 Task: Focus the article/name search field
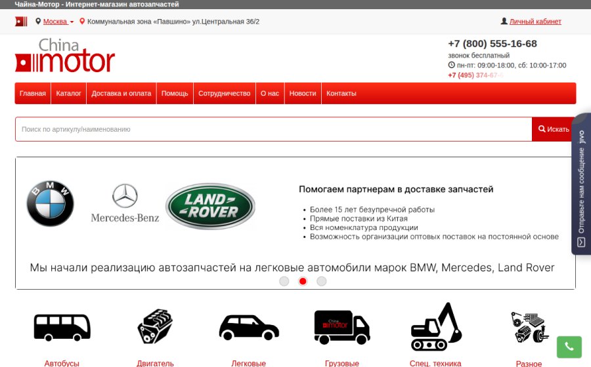point(274,129)
